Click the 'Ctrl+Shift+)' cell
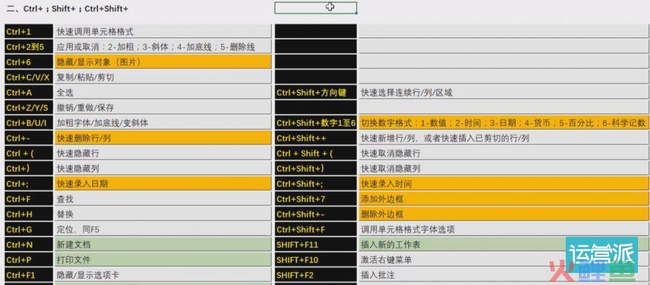 (315, 169)
